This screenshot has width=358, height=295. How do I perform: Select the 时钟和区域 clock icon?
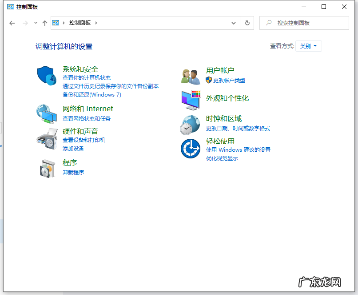pyautogui.click(x=190, y=124)
